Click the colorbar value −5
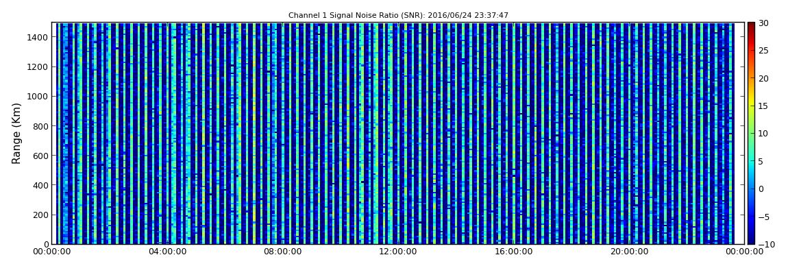 click(x=763, y=217)
